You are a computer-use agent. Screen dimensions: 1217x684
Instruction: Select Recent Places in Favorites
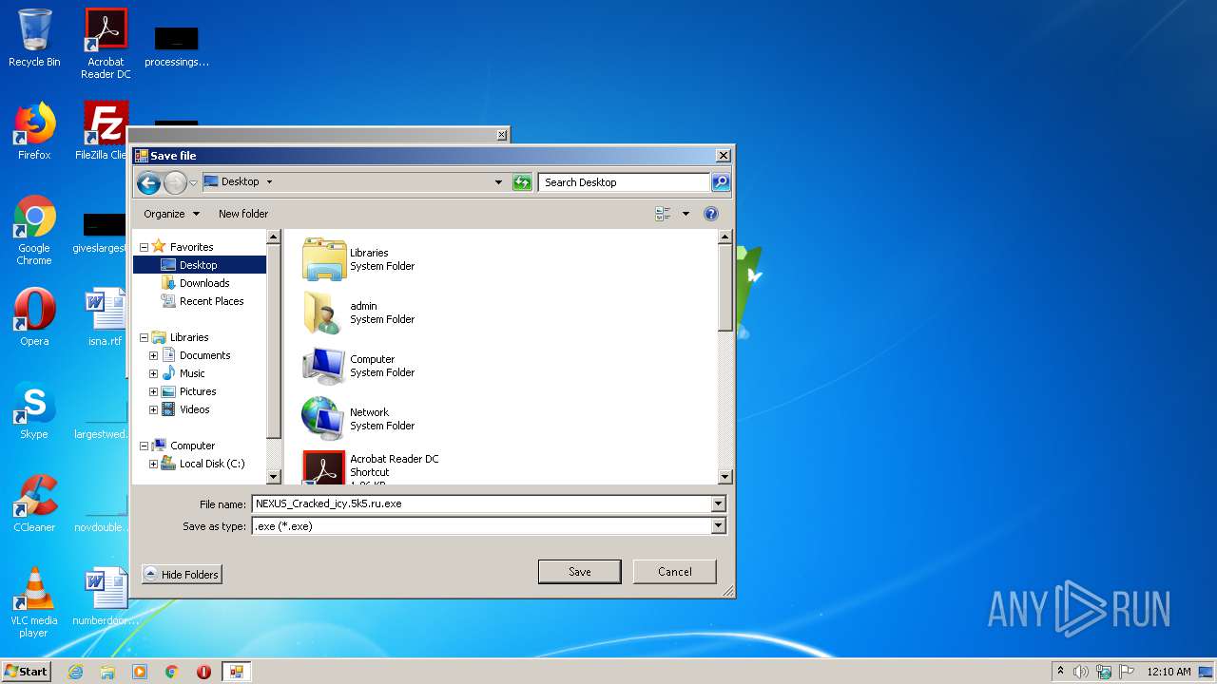(x=211, y=301)
